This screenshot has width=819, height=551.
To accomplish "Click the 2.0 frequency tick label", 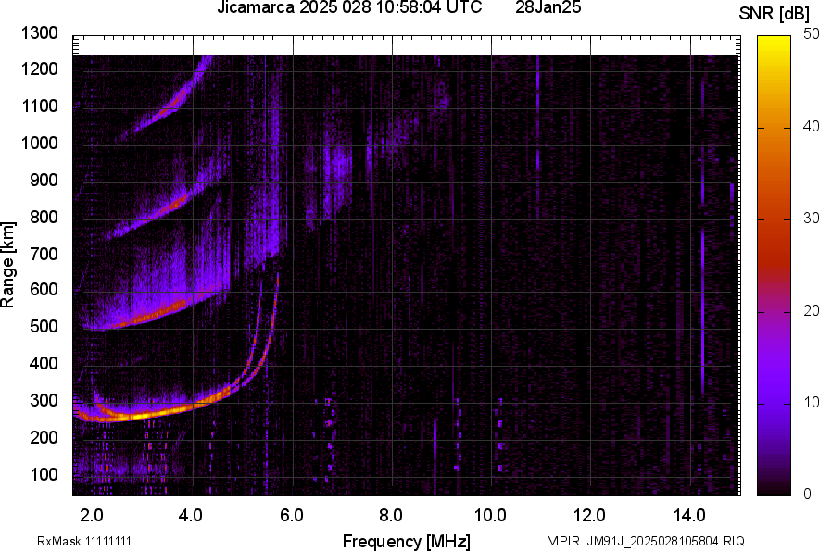I will coord(92,515).
